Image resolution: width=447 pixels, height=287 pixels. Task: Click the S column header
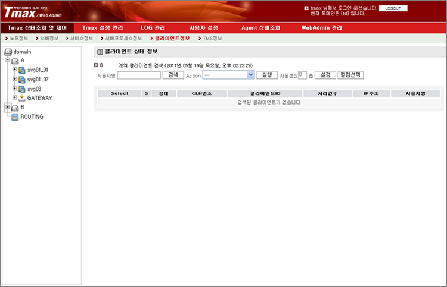coord(146,93)
